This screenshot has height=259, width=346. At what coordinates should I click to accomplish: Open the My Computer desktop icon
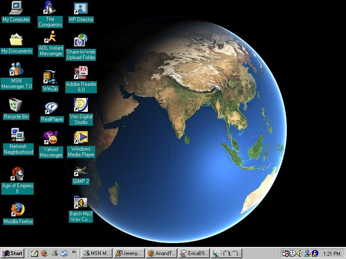[x=16, y=9]
